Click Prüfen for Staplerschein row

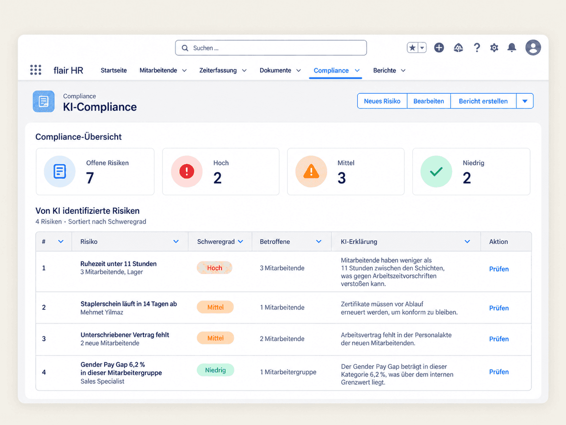point(499,308)
